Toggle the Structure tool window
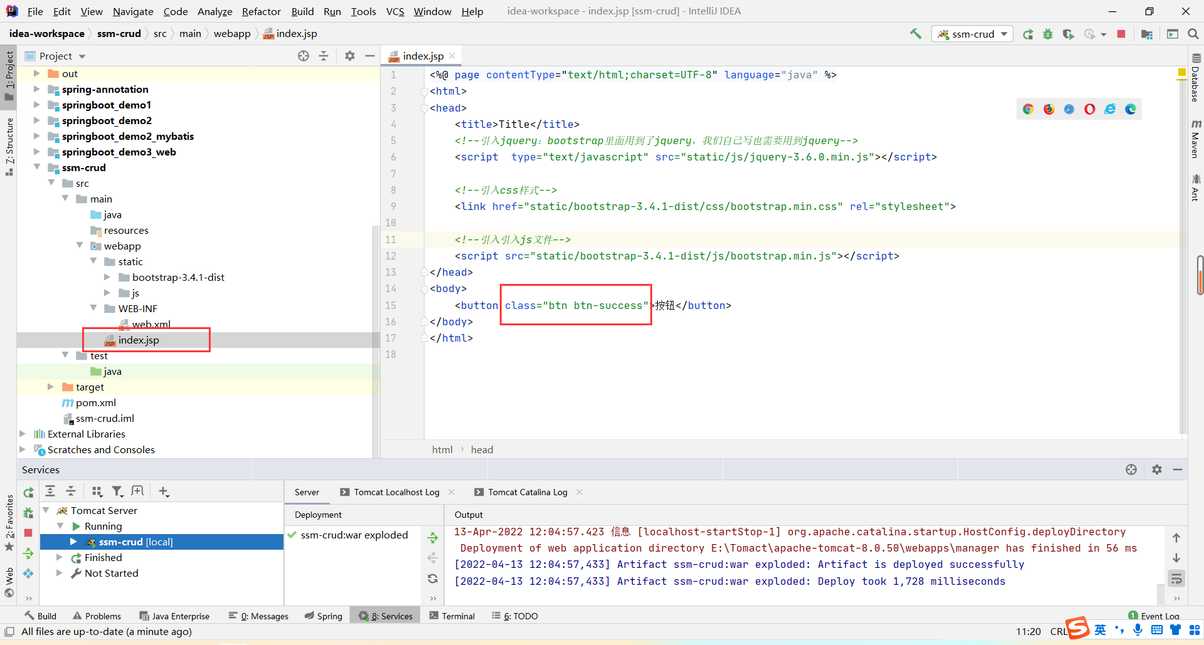1204x645 pixels. pyautogui.click(x=9, y=146)
